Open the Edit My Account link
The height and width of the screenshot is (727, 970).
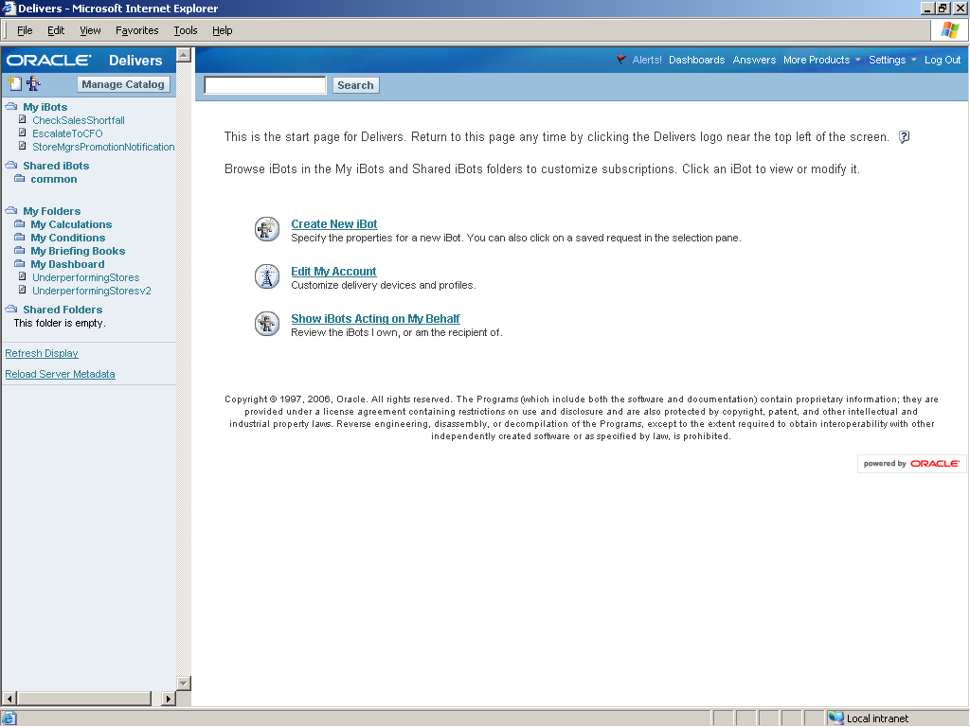point(333,272)
